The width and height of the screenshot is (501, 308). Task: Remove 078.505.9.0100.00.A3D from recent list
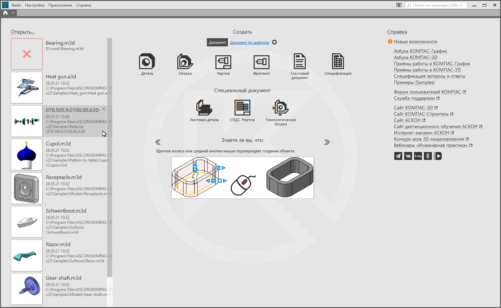click(103, 109)
